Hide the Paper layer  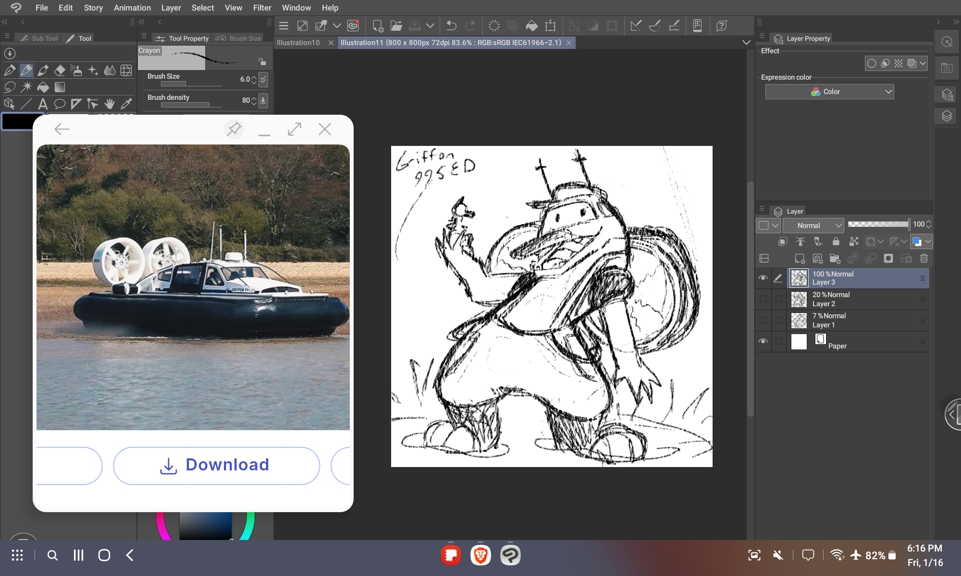tap(763, 341)
